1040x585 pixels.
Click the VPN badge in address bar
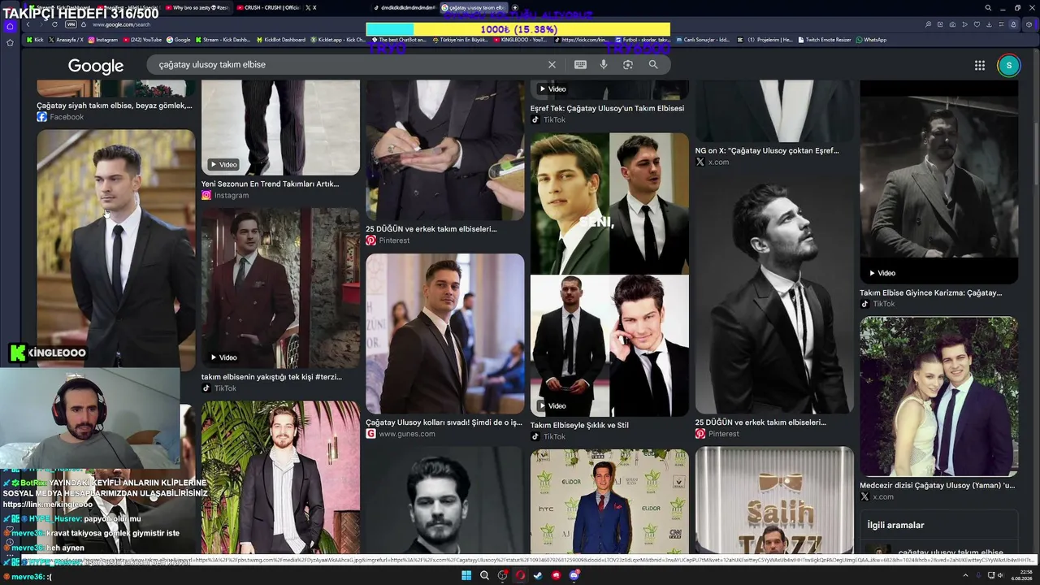[71, 24]
